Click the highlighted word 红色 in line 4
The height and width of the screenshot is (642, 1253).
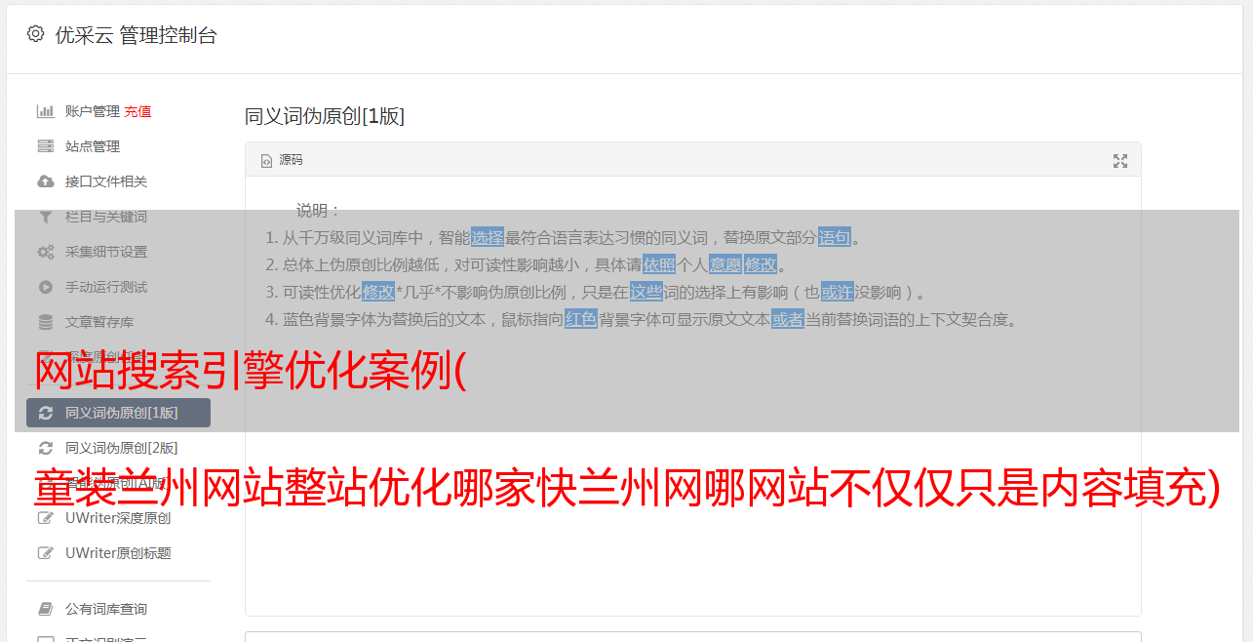(x=580, y=319)
